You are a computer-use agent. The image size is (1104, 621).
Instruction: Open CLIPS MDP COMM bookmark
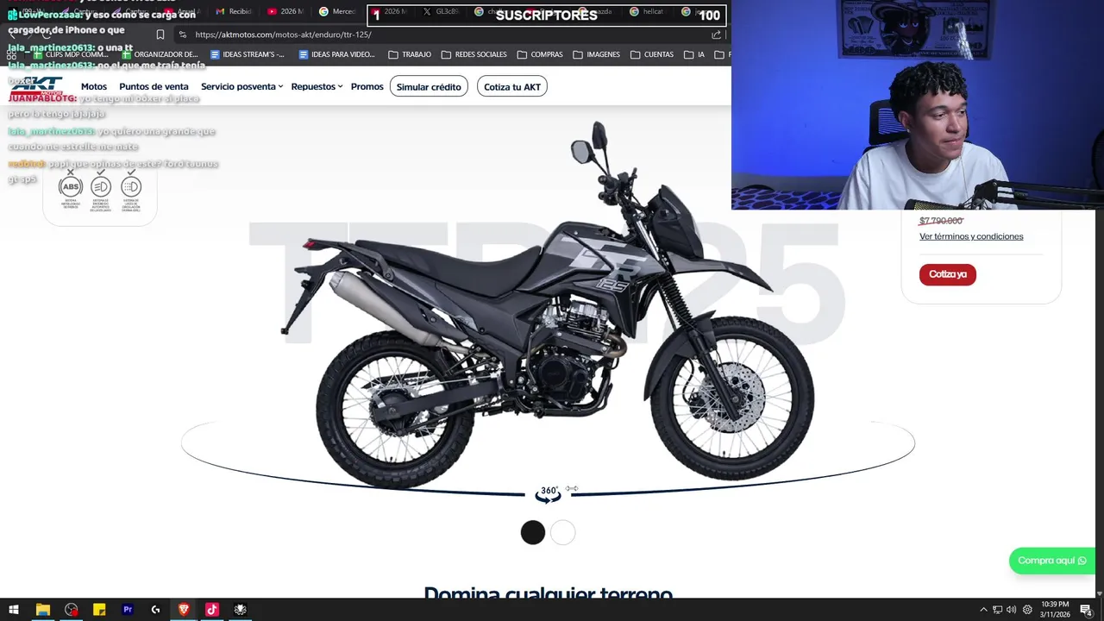pos(71,54)
